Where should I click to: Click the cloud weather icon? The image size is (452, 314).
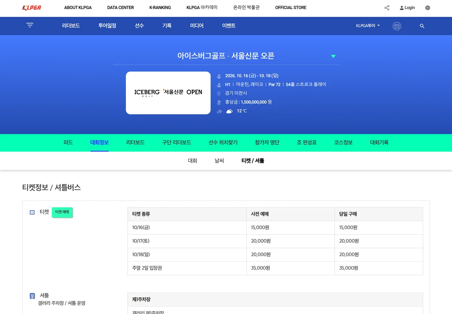tap(229, 111)
